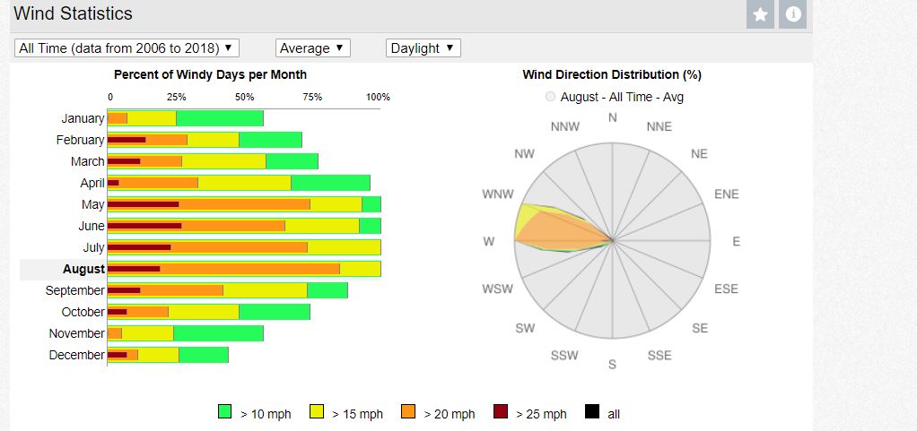Open the info icon button
917x431 pixels.
[792, 14]
